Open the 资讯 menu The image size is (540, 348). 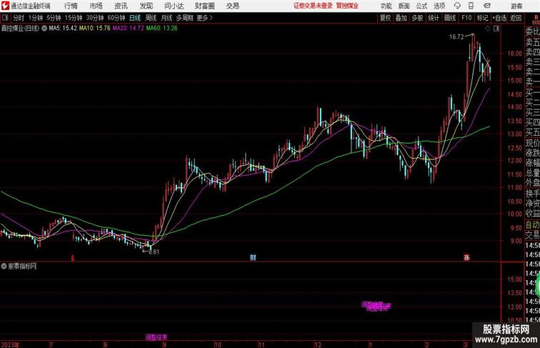click(121, 6)
